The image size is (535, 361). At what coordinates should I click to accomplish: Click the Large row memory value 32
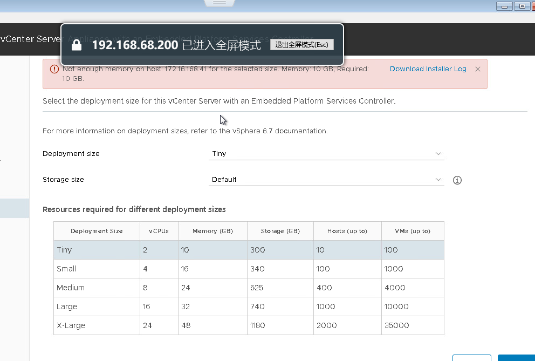pyautogui.click(x=186, y=306)
